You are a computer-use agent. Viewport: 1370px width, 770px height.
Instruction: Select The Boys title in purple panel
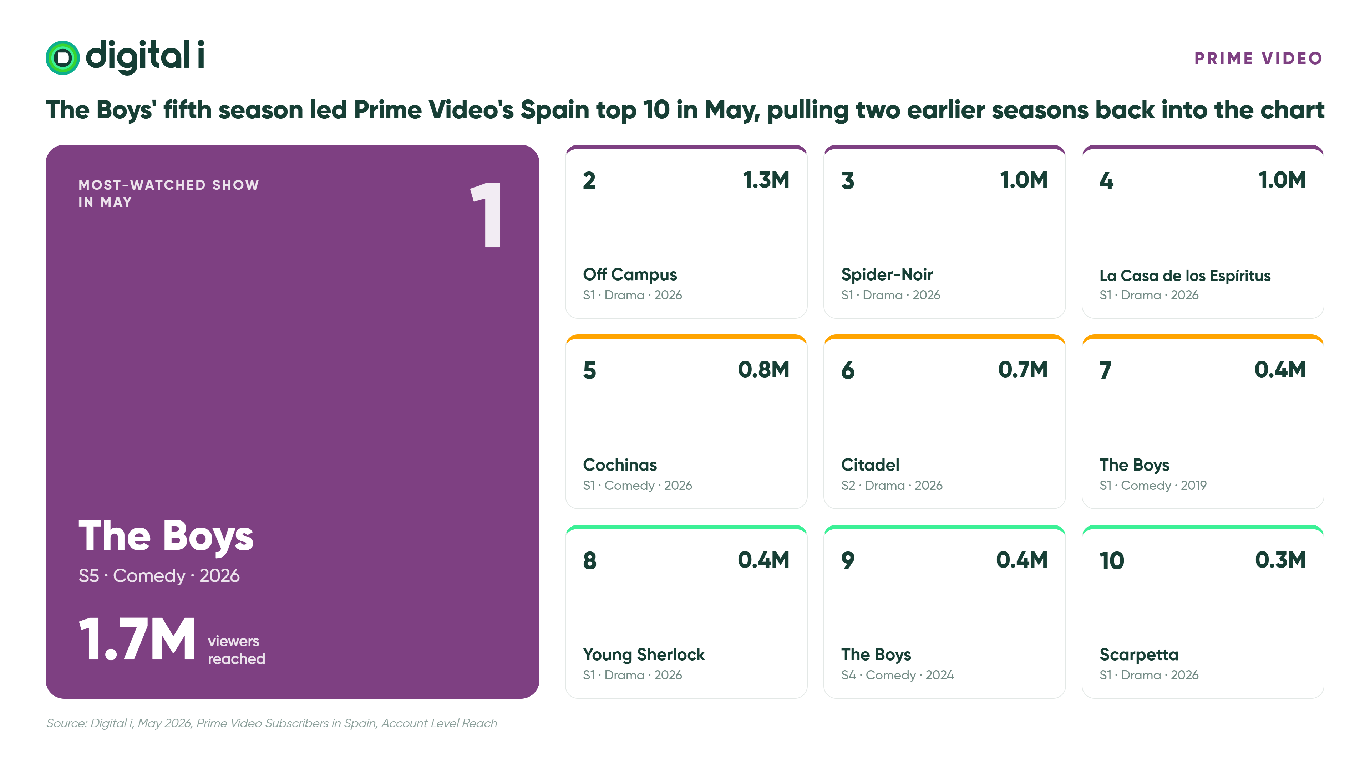[166, 536]
